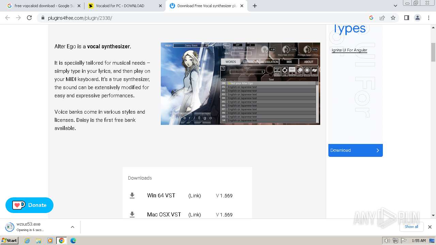Screen dimensions: 436x245
Task: Go back to the previous page
Action: coord(7,18)
